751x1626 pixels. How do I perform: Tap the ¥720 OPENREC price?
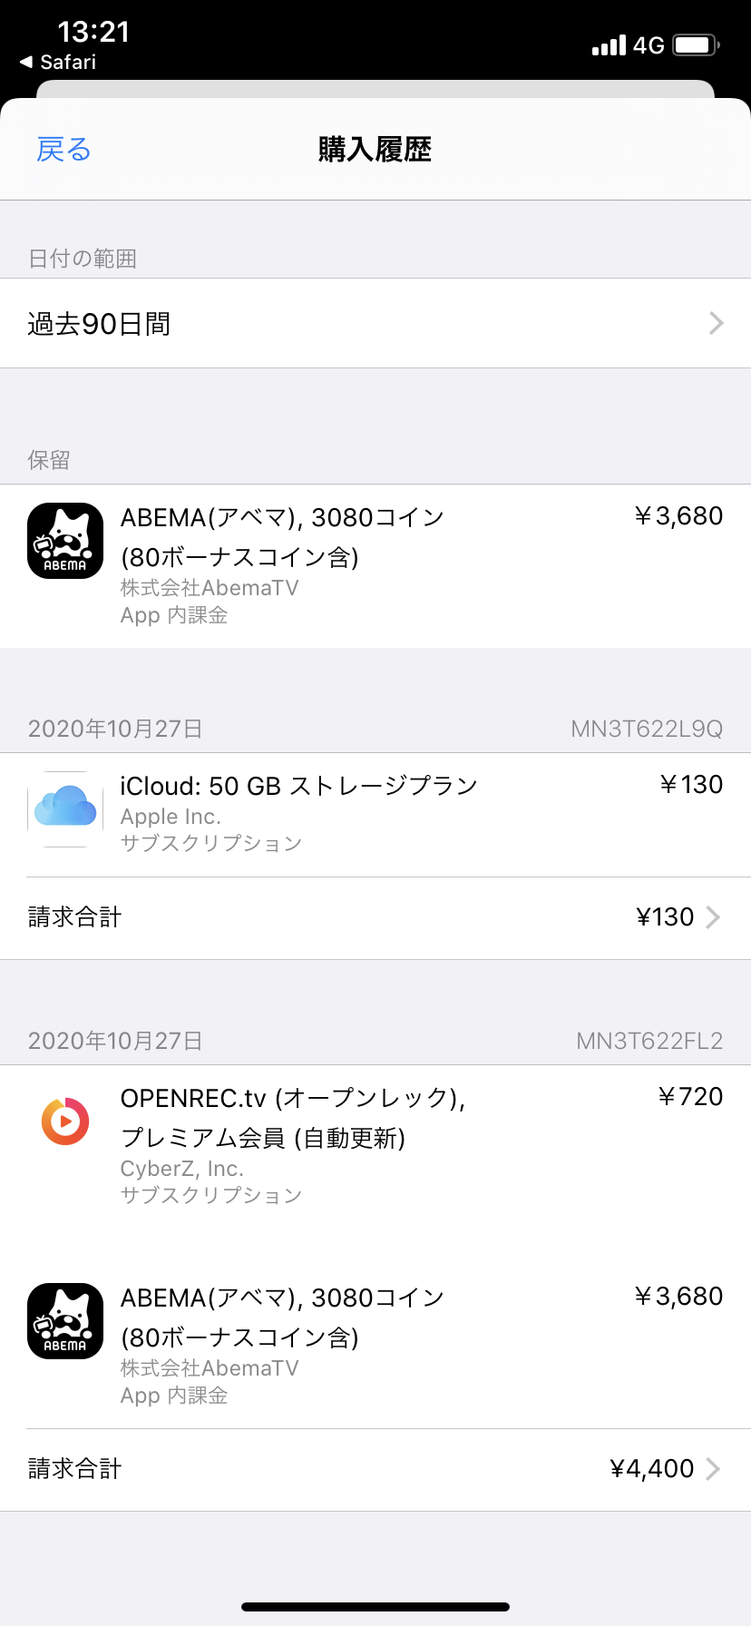coord(690,1097)
